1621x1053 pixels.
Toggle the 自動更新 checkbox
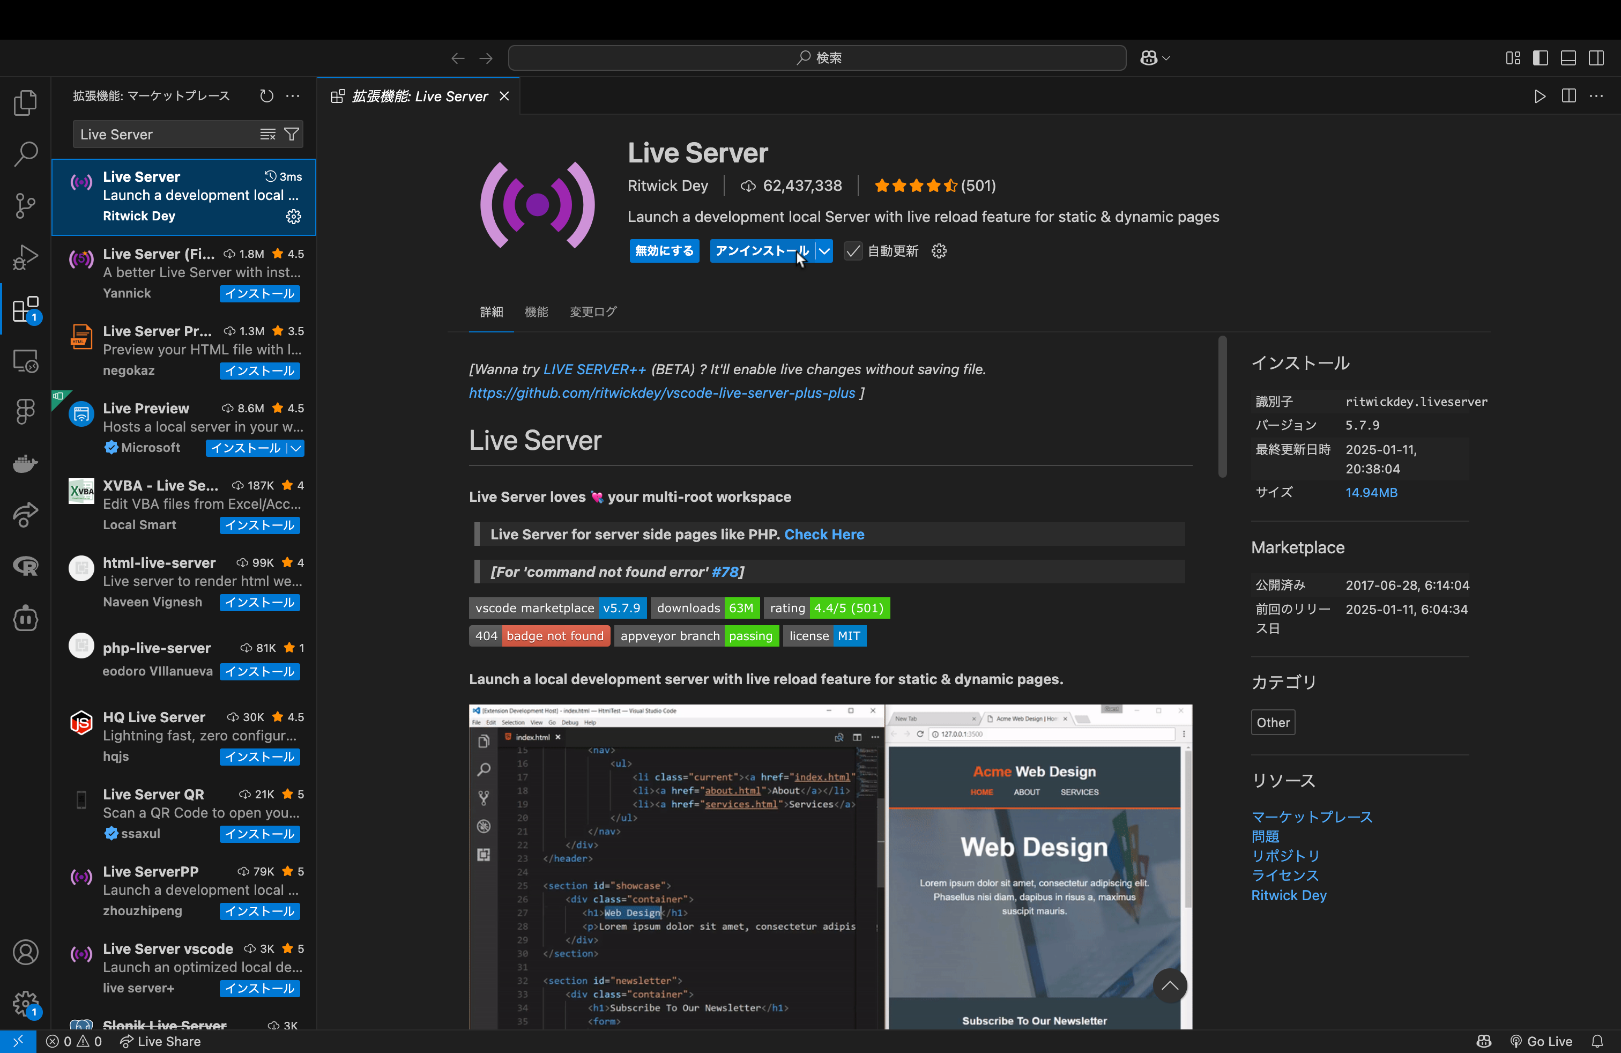point(853,250)
